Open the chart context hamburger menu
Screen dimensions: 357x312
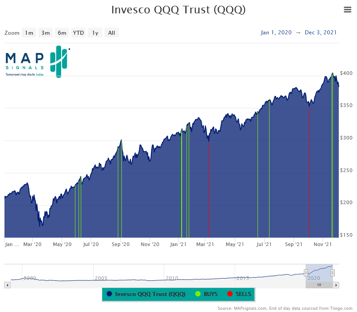tap(348, 9)
